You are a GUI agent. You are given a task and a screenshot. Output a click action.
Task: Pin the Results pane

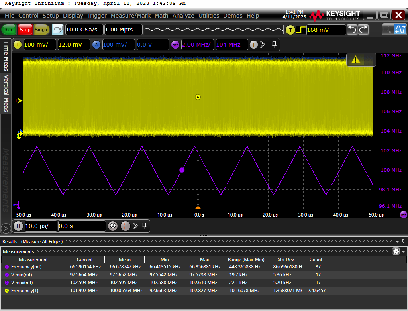pos(403,241)
